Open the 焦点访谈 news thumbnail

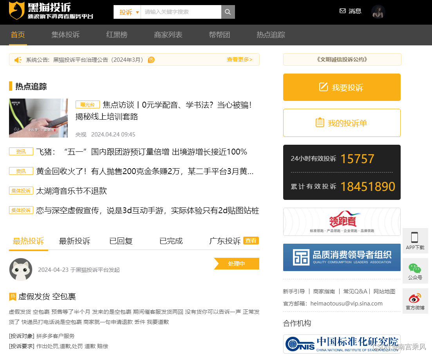coord(38,118)
